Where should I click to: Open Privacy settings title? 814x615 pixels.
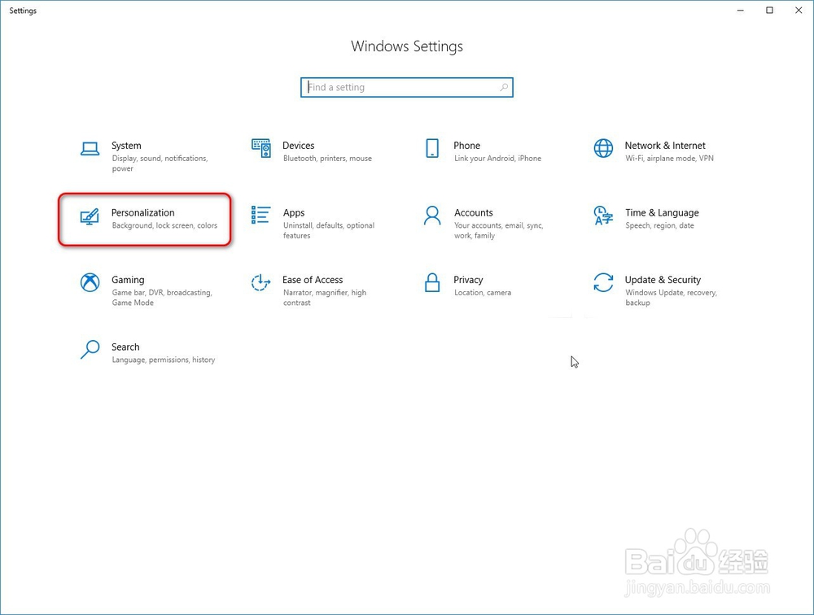468,280
